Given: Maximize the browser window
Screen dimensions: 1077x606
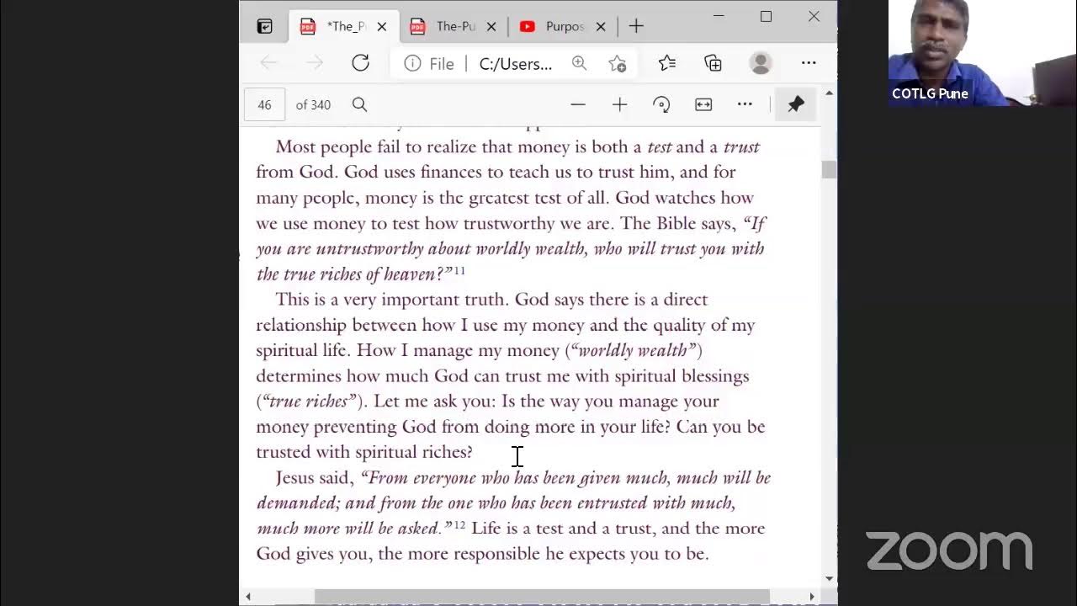Looking at the screenshot, I should (x=766, y=16).
